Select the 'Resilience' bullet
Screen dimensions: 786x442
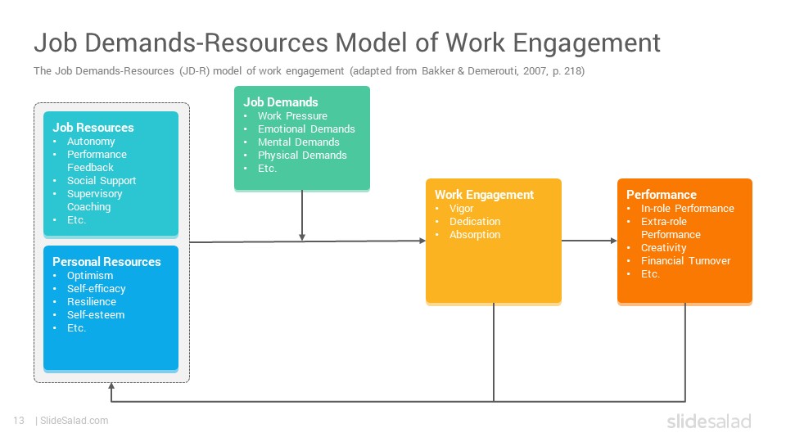92,302
